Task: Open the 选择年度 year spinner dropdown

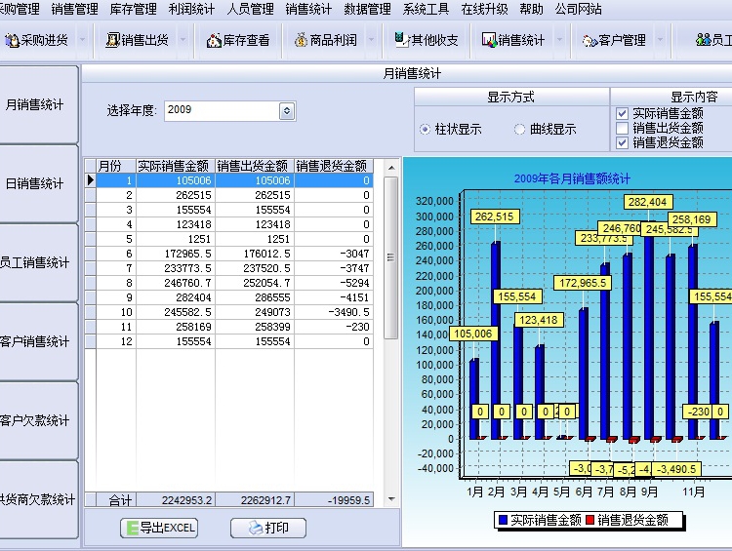Action: [x=287, y=111]
